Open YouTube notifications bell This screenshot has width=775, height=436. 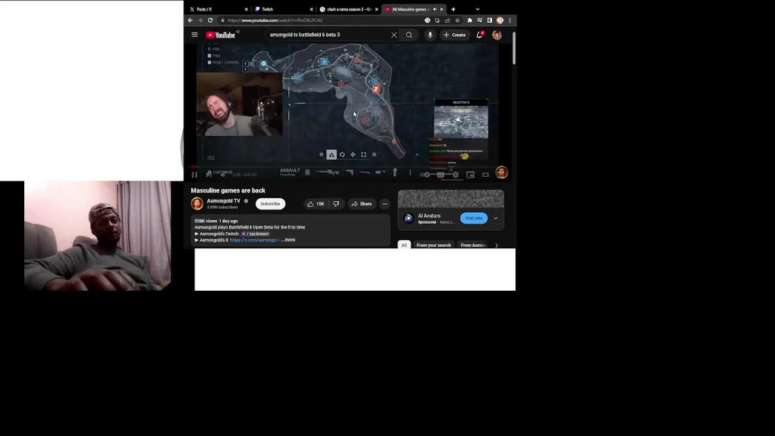pos(480,35)
